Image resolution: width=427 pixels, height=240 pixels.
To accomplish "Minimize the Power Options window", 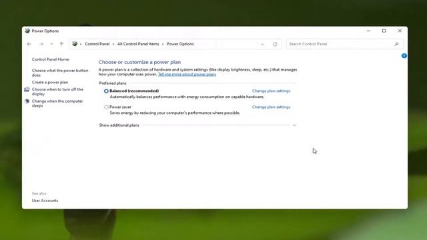I will 368,31.
